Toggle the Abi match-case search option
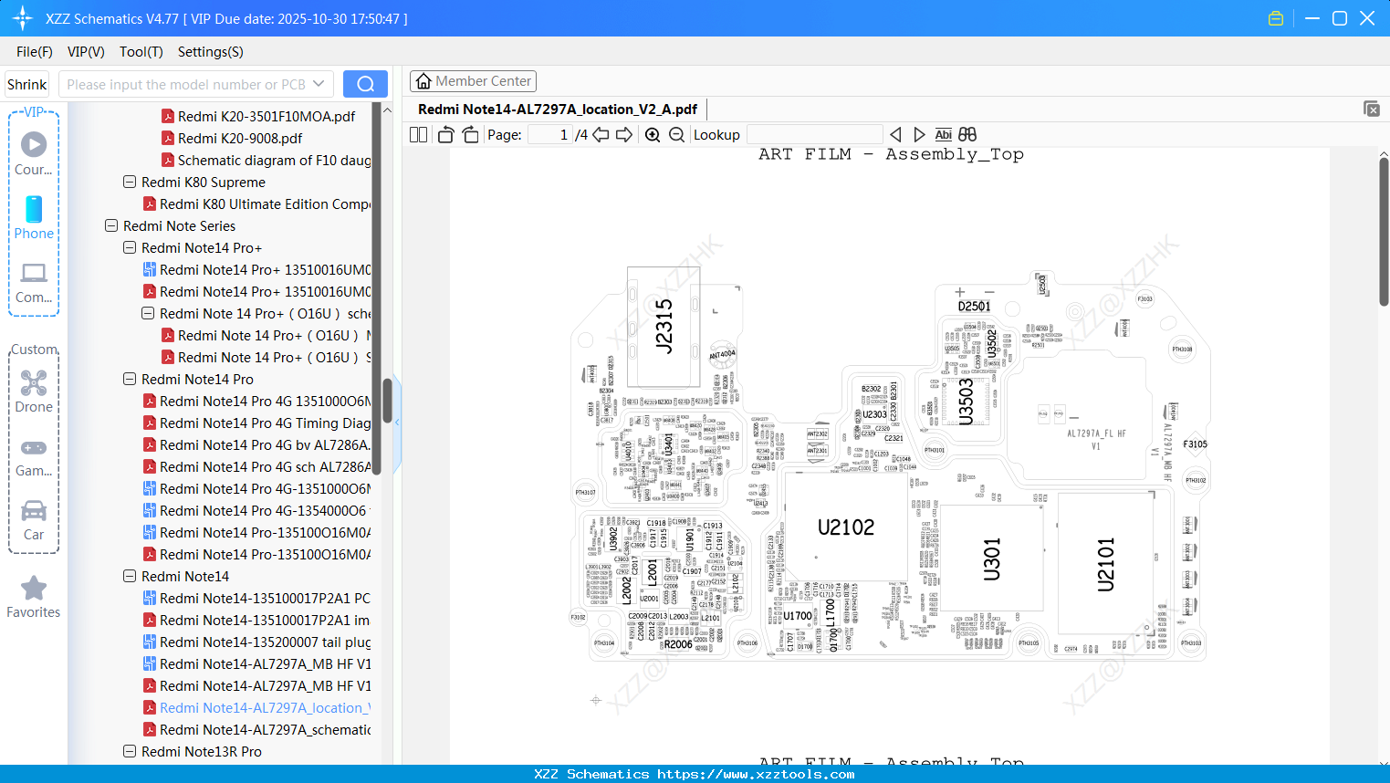 (x=943, y=134)
